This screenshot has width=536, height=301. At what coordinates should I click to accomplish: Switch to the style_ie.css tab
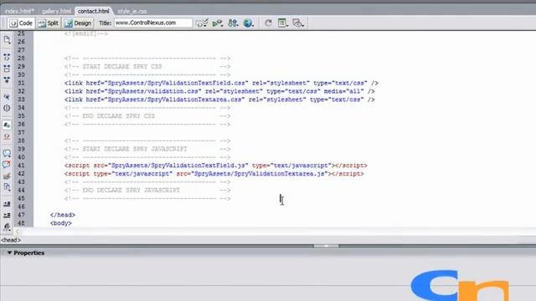(x=132, y=11)
